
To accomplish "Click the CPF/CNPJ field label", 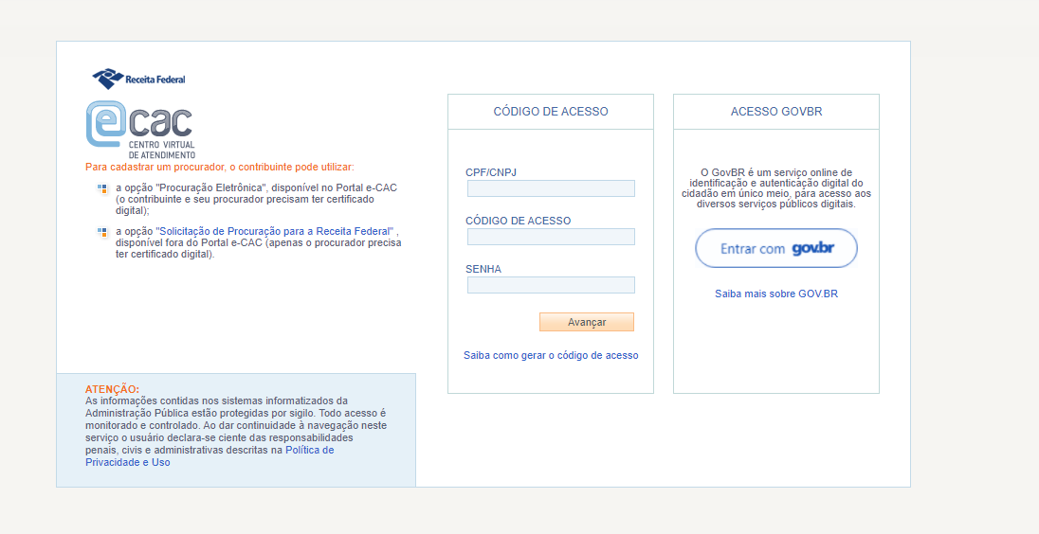I will 491,172.
